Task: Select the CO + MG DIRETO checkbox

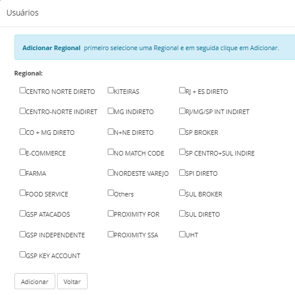Action: point(22,132)
